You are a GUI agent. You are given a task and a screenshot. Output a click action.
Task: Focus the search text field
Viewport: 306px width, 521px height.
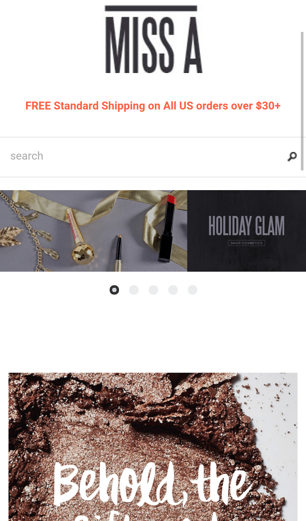(x=143, y=156)
